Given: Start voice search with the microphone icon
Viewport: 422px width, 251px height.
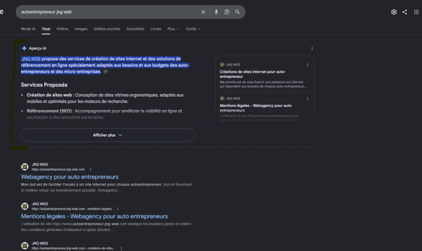Looking at the screenshot, I should click(x=216, y=12).
